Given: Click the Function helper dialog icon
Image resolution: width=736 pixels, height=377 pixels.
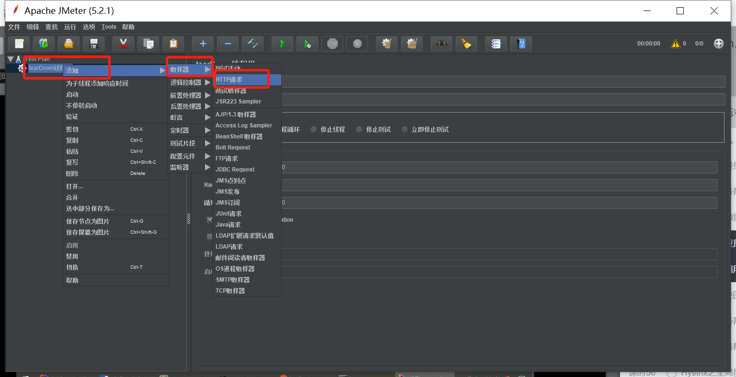Looking at the screenshot, I should pos(496,44).
